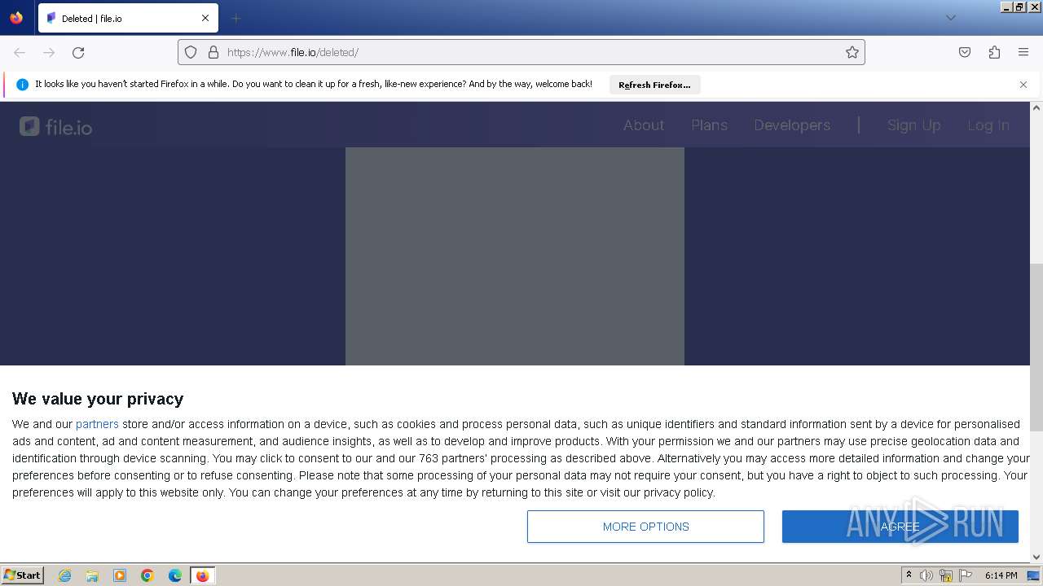Expand the list all tabs chevron

pyautogui.click(x=950, y=18)
